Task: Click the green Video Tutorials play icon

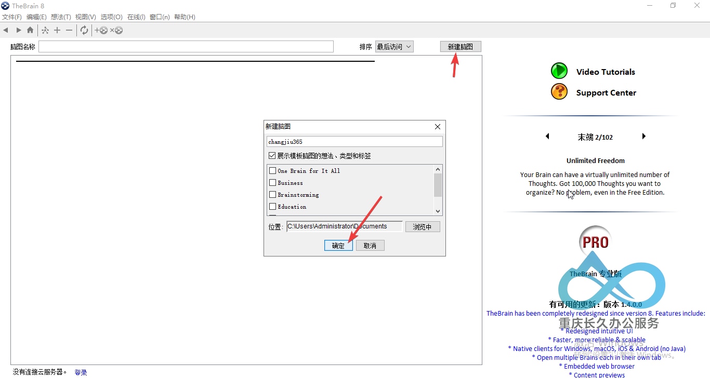Action: 559,71
